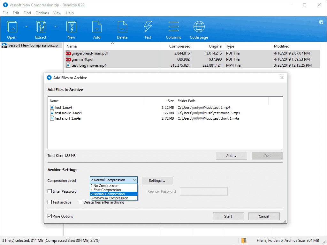
Task: Open the View menu
Action: pos(57,13)
